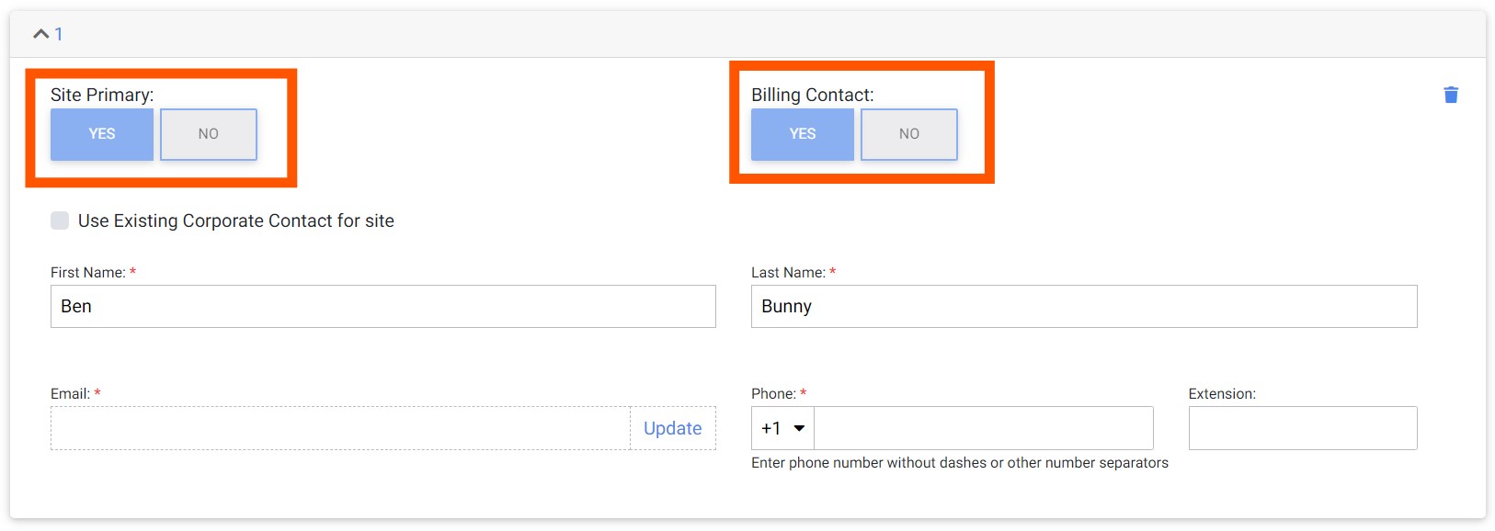Screen dimensions: 1495x531
Task: Choose YES for Billing Contact
Action: (x=802, y=134)
